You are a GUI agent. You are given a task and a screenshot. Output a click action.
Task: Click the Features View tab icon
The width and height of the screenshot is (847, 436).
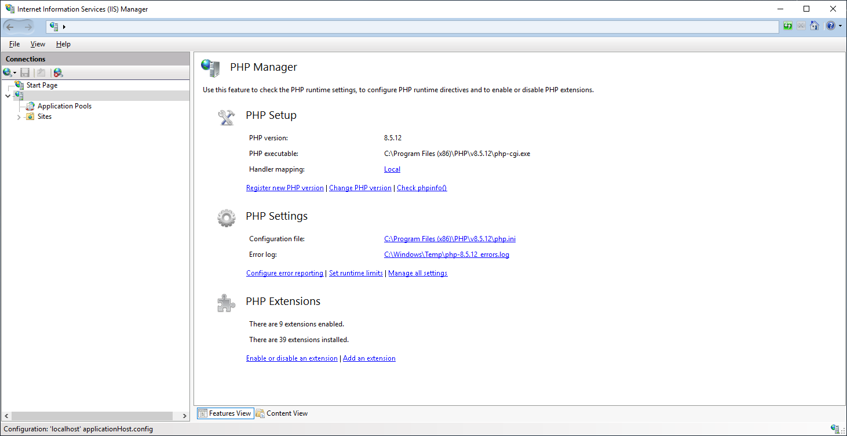[x=203, y=413]
